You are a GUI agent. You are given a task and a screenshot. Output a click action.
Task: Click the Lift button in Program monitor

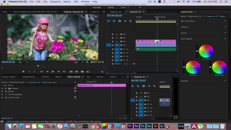(71, 72)
